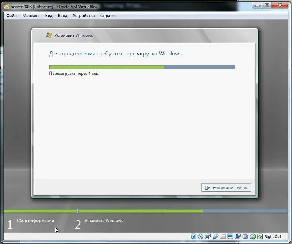Click the mouse integration status icon
Image resolution: width=292 pixels, height=244 pixels.
click(x=253, y=236)
